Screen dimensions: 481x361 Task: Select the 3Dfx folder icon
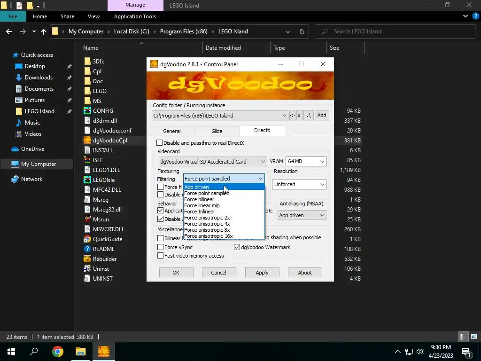[87, 62]
